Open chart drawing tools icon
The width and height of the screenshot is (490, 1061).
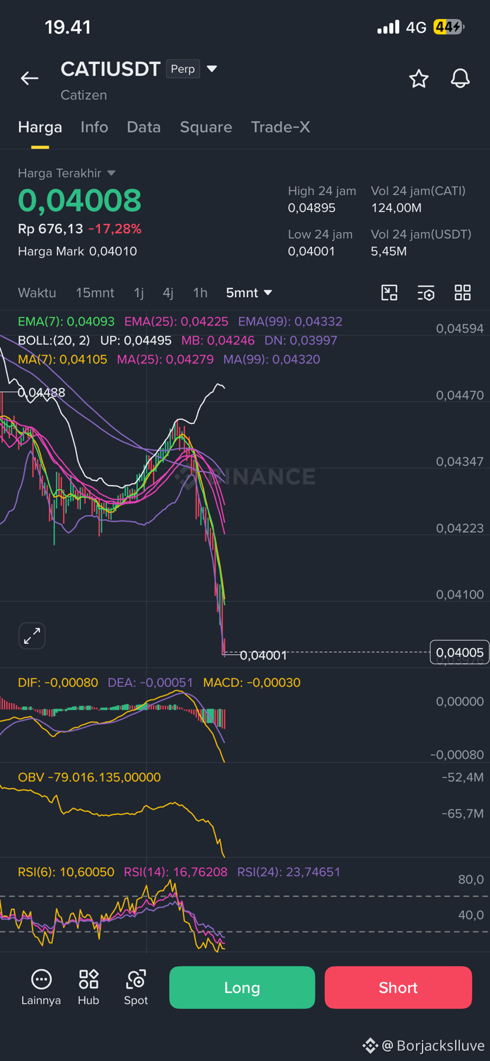tap(389, 292)
